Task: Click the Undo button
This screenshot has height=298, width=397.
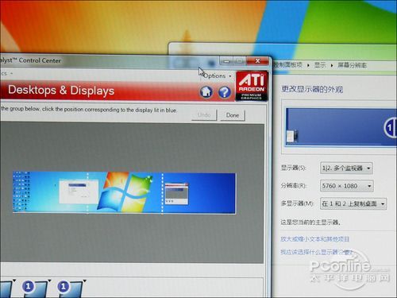Action: click(x=204, y=115)
